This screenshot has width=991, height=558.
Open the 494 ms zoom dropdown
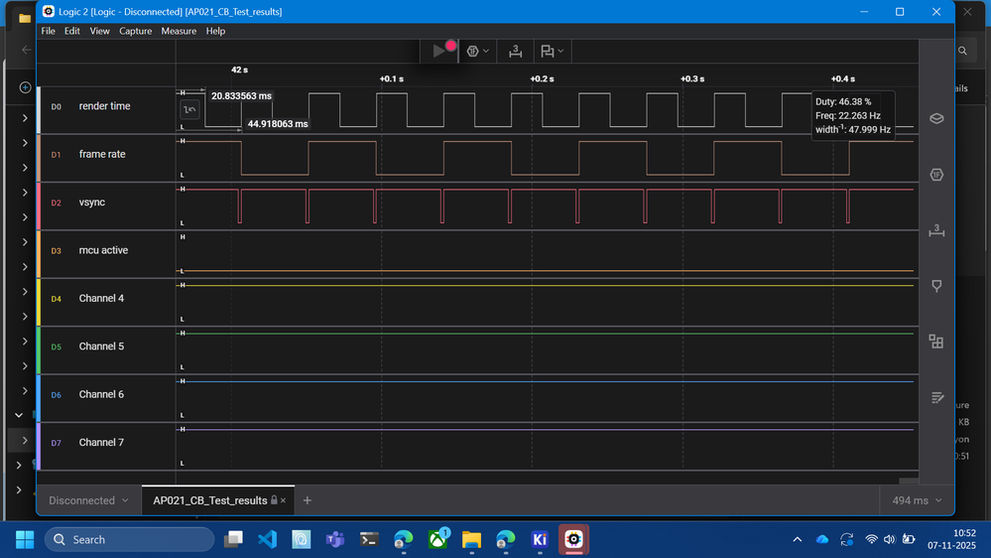(x=917, y=500)
